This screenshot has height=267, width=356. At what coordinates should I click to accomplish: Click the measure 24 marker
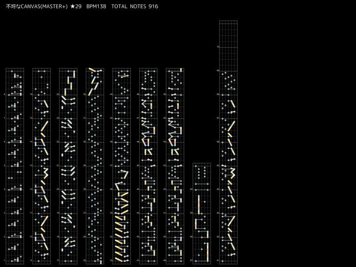pyautogui.click(x=57, y=94)
